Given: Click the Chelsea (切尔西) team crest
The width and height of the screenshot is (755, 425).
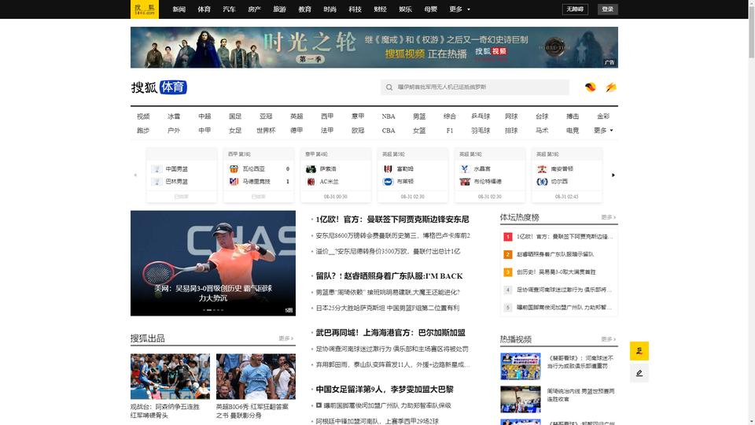Looking at the screenshot, I should pyautogui.click(x=542, y=182).
